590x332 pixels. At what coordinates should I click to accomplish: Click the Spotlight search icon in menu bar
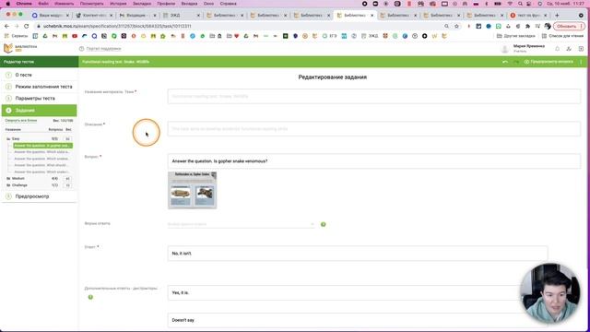tap(520, 4)
